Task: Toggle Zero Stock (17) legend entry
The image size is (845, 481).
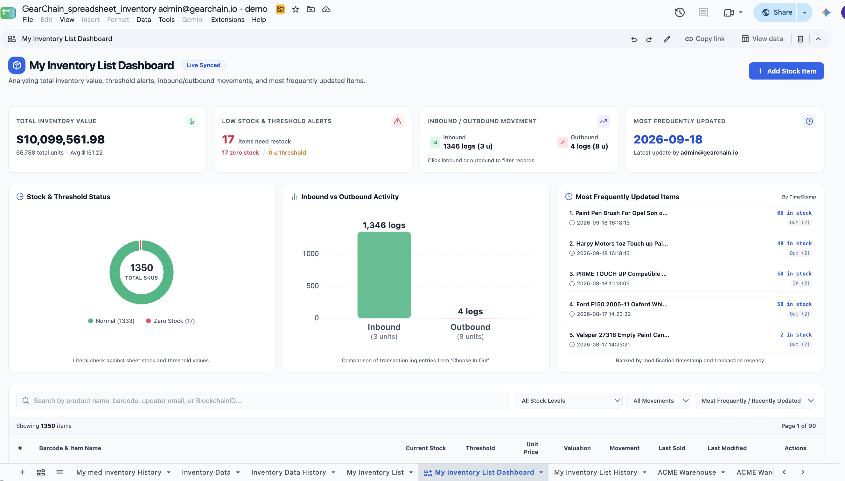Action: click(x=171, y=321)
